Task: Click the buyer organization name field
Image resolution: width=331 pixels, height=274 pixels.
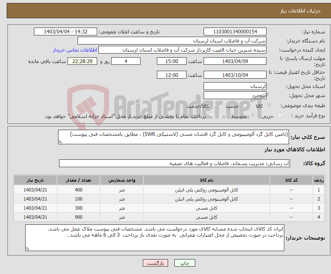Action: coord(172,41)
